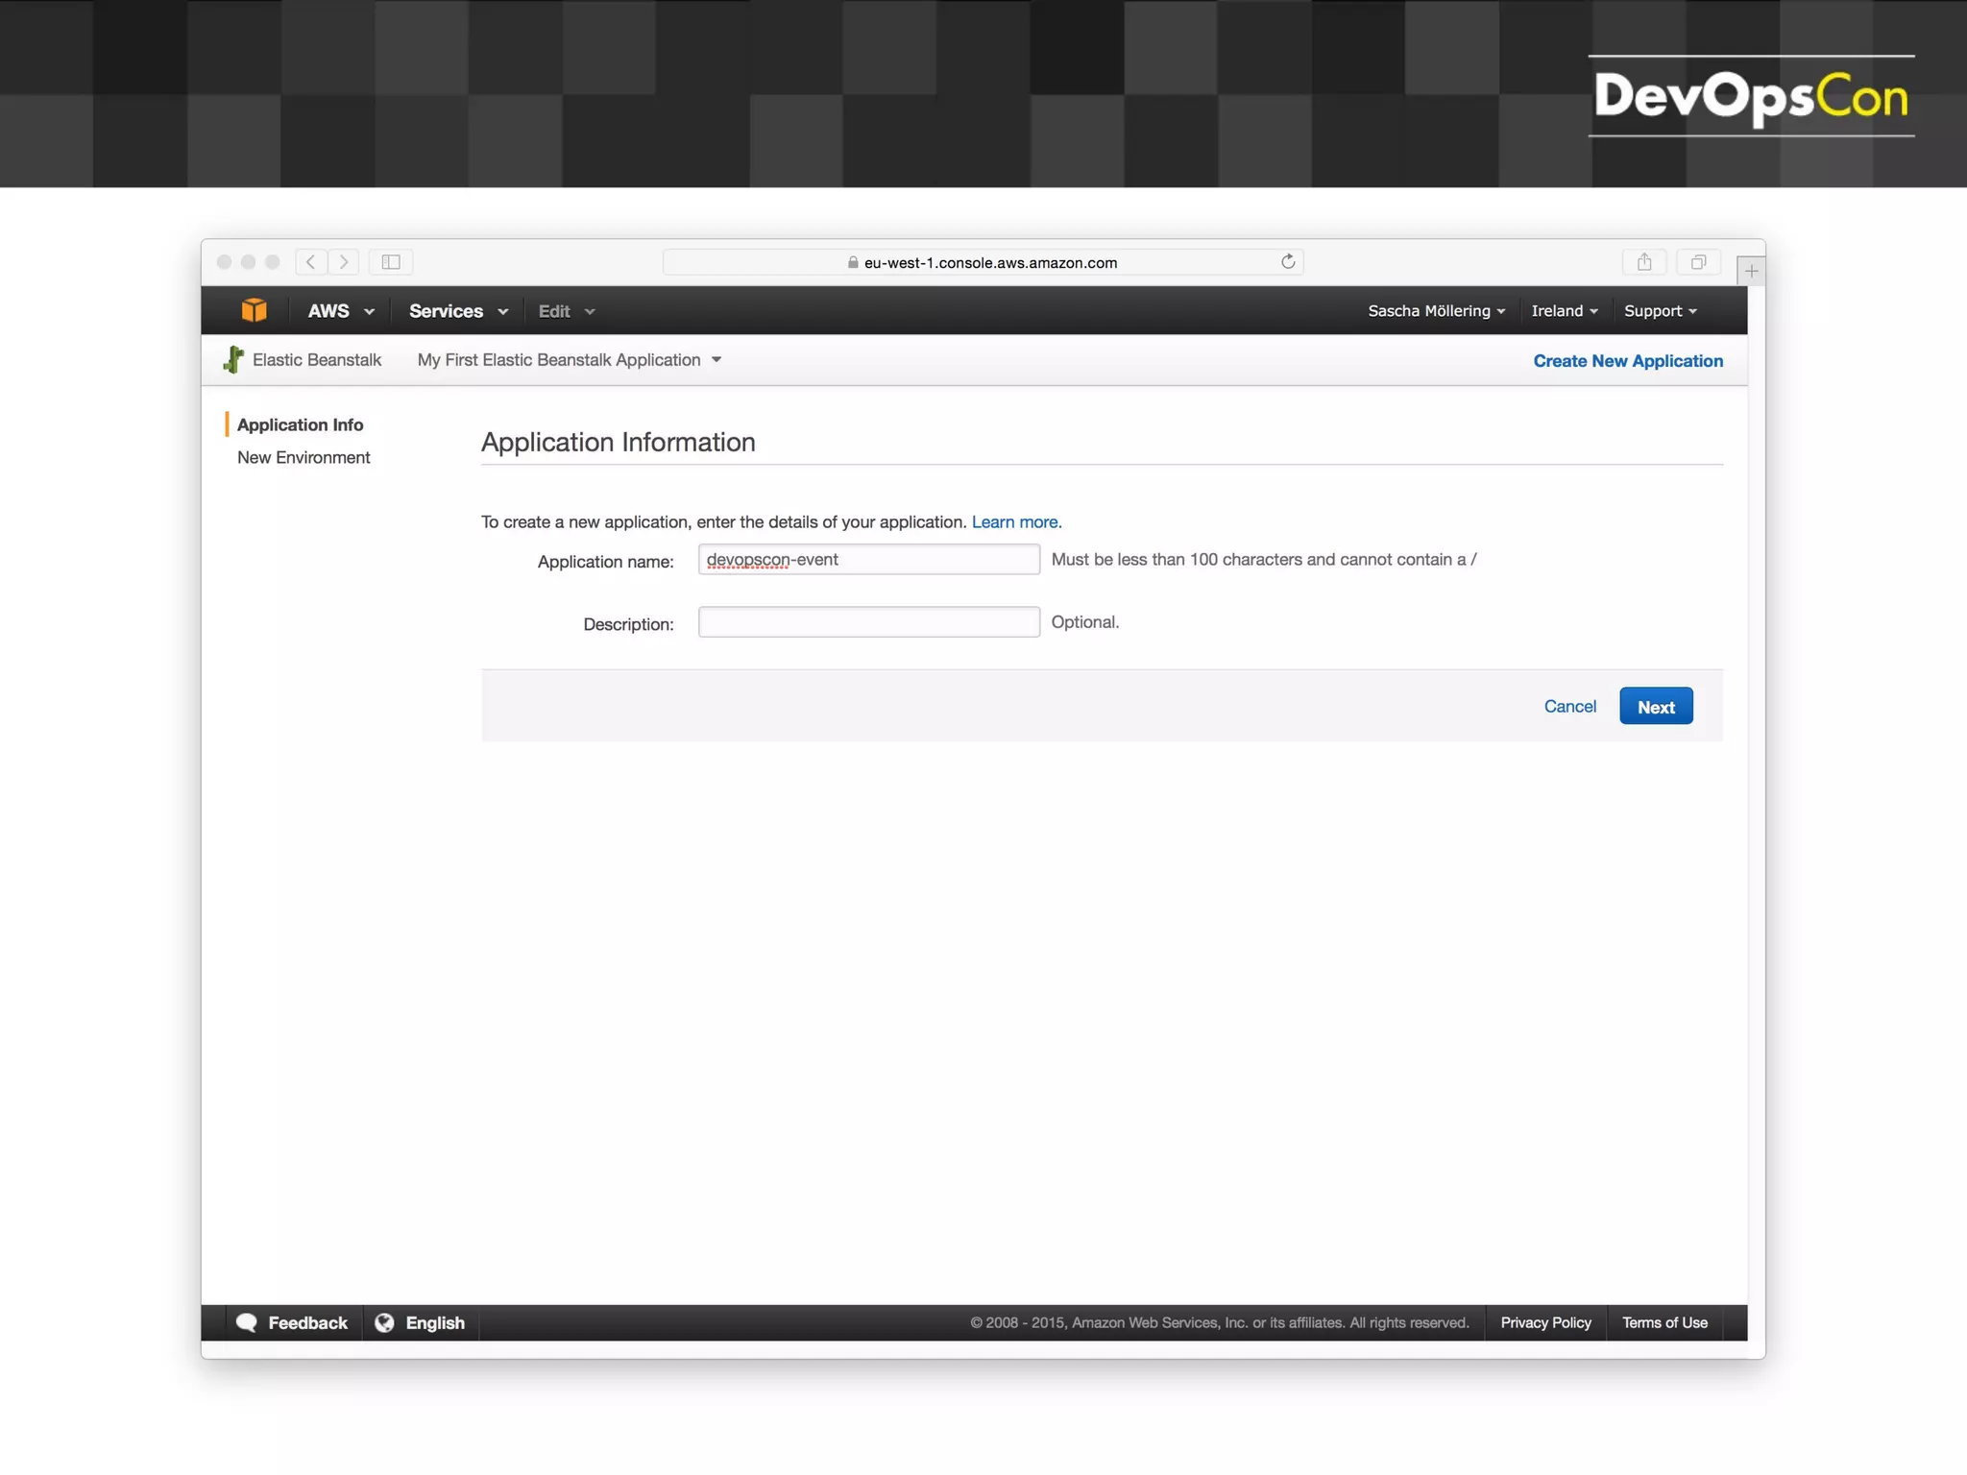Select New Environment in the sidebar

tap(304, 458)
